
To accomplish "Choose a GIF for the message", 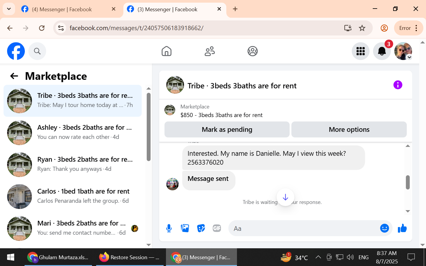I will click(x=217, y=228).
